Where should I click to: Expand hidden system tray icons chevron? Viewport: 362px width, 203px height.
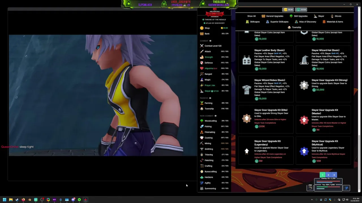pos(312,200)
